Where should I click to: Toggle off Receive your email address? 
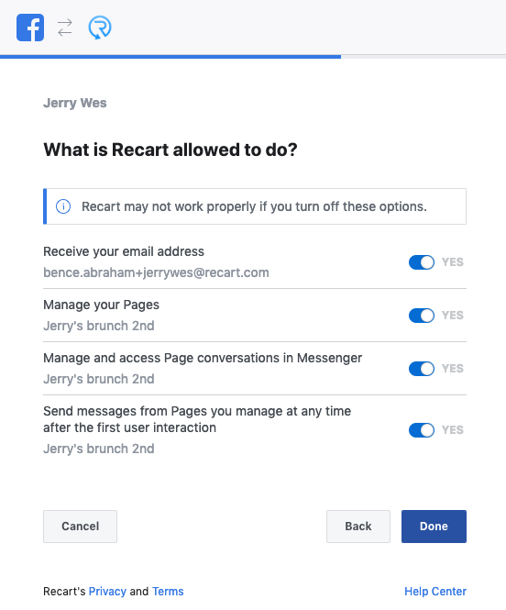tap(422, 262)
